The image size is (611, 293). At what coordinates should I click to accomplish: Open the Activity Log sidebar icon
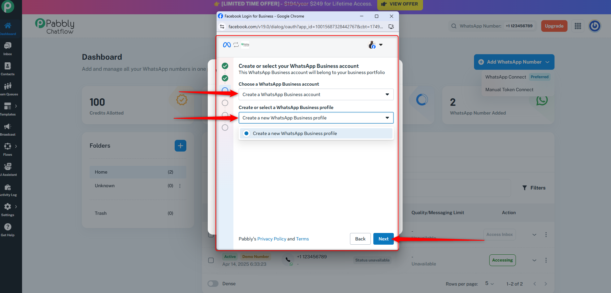8,187
